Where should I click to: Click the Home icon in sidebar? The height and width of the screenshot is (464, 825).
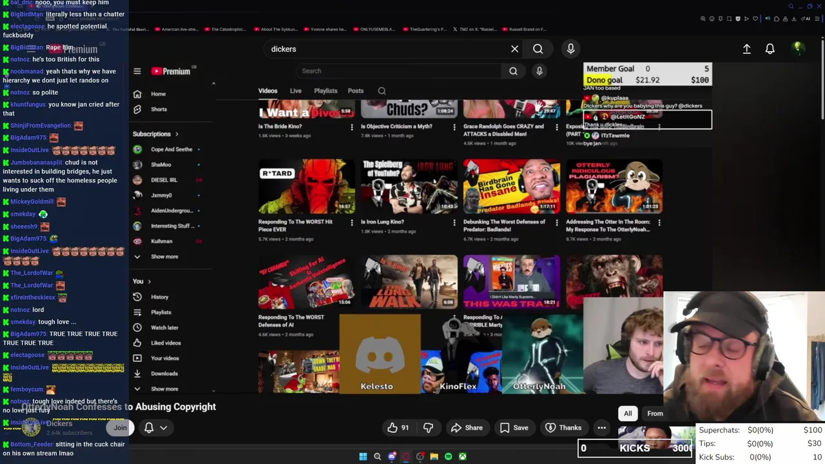pyautogui.click(x=137, y=94)
